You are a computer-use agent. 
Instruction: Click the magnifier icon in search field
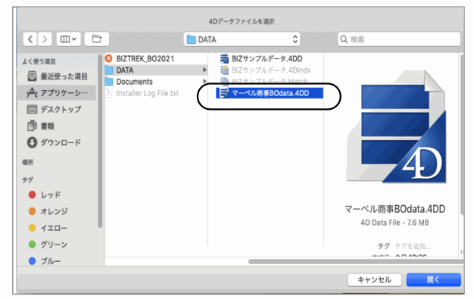[344, 39]
